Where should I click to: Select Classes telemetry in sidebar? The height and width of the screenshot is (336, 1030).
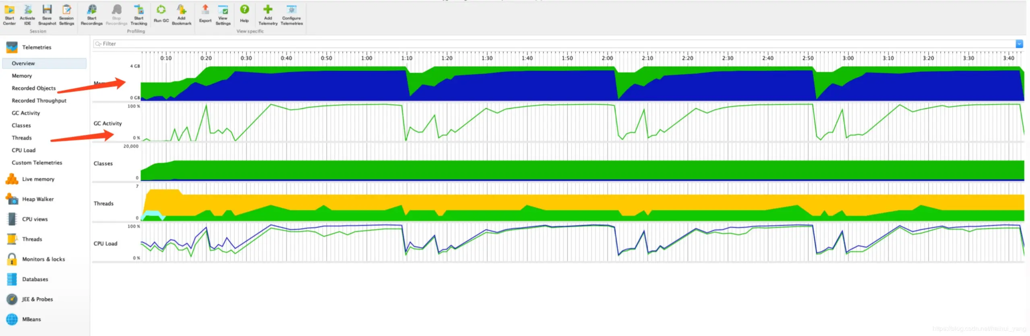pyautogui.click(x=21, y=126)
